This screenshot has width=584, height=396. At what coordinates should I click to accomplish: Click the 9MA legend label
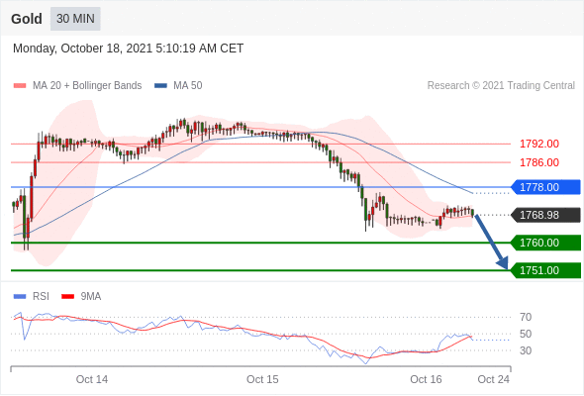(91, 297)
